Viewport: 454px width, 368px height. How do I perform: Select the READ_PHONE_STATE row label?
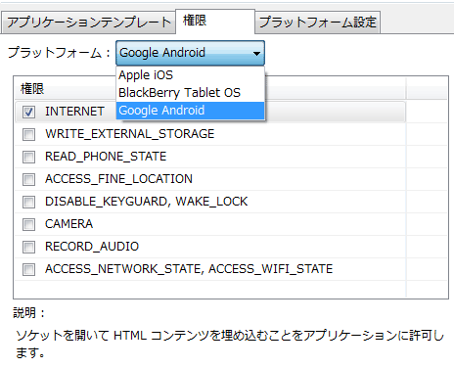[106, 157]
